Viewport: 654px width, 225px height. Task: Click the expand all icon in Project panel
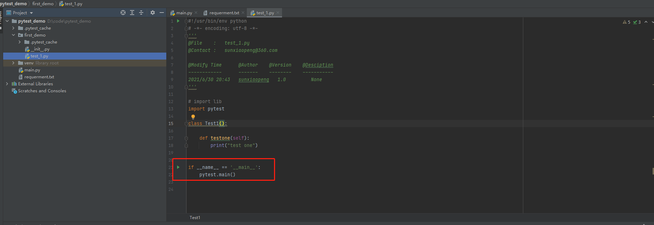click(132, 13)
